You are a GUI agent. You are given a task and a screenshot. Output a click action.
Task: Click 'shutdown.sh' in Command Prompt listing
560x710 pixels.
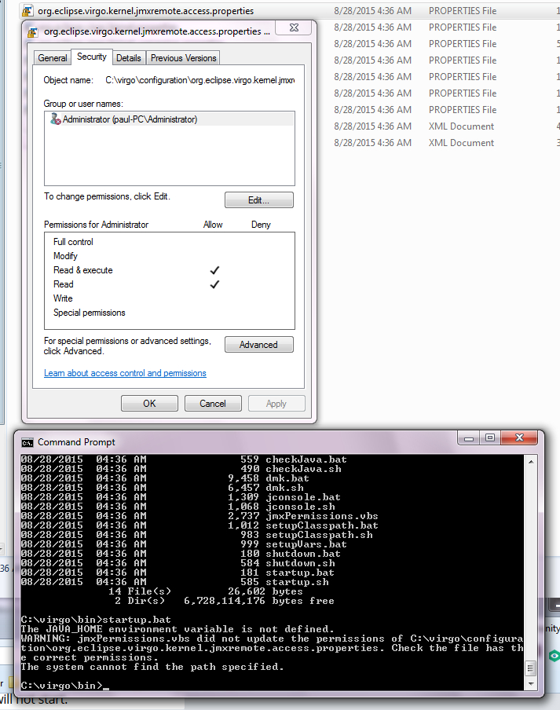click(x=300, y=563)
